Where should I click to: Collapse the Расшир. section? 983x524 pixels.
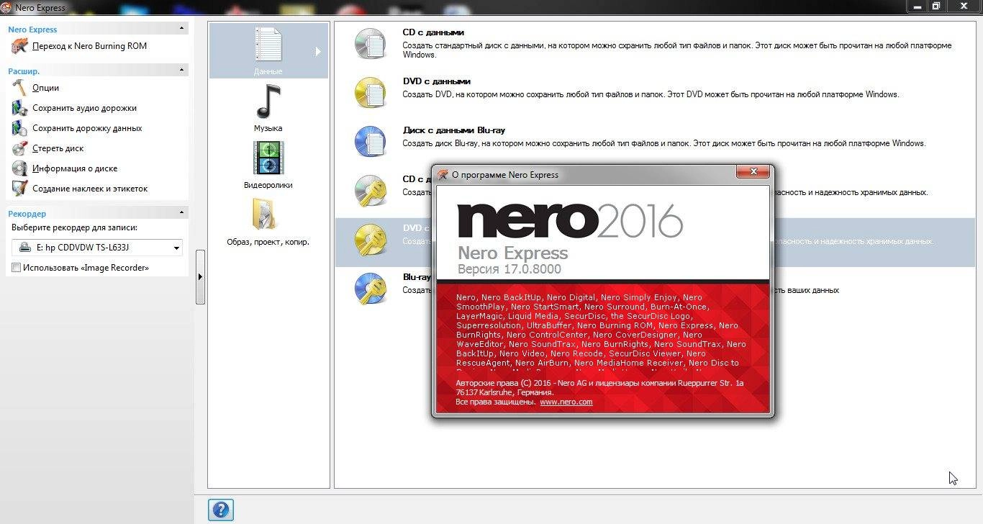coord(182,71)
